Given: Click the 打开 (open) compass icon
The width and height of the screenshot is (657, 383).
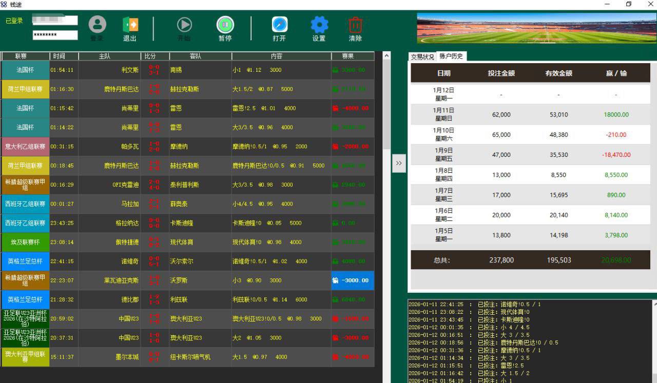Looking at the screenshot, I should (x=279, y=24).
